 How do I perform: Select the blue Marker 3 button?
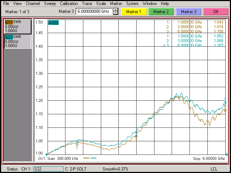[x=188, y=12]
